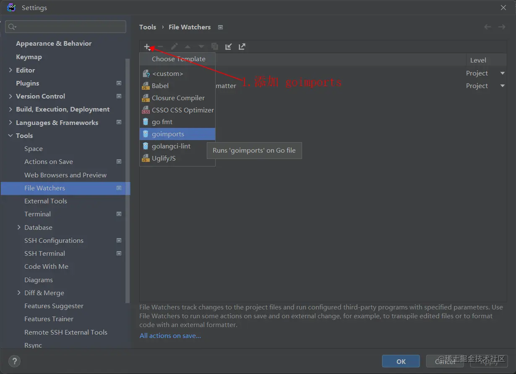Open the Level dropdown in second watcher row

[502, 86]
